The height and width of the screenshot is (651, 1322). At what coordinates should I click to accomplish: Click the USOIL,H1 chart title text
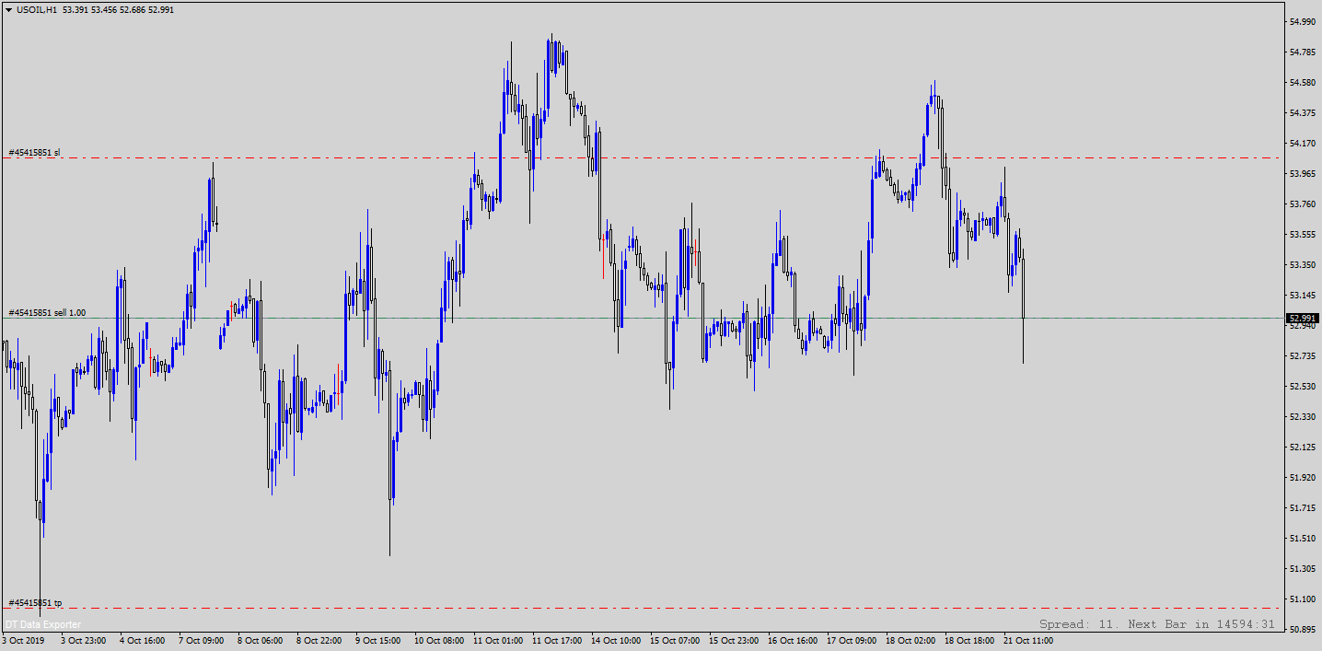[x=37, y=10]
